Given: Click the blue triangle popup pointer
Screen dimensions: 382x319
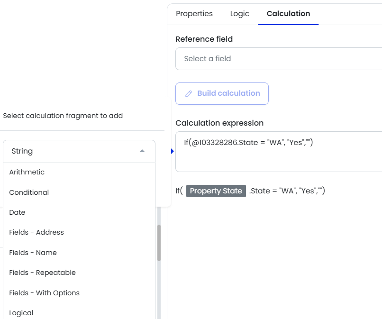Looking at the screenshot, I should [172, 151].
